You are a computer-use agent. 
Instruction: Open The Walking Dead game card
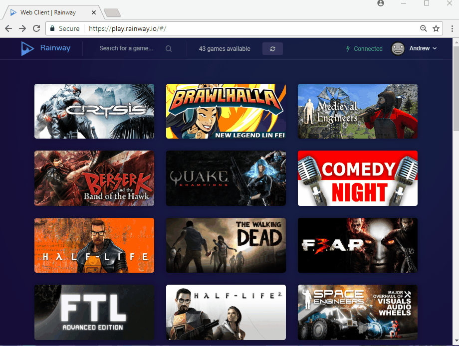pos(226,245)
